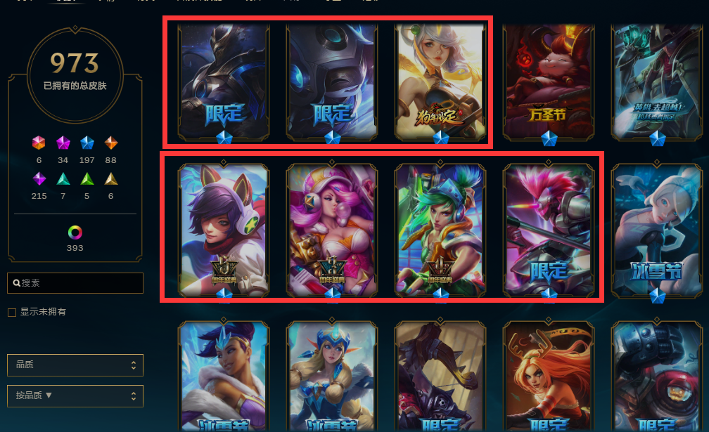709x432 pixels.
Task: Select the 万圣节 Teemo skin card
Action: coord(548,83)
